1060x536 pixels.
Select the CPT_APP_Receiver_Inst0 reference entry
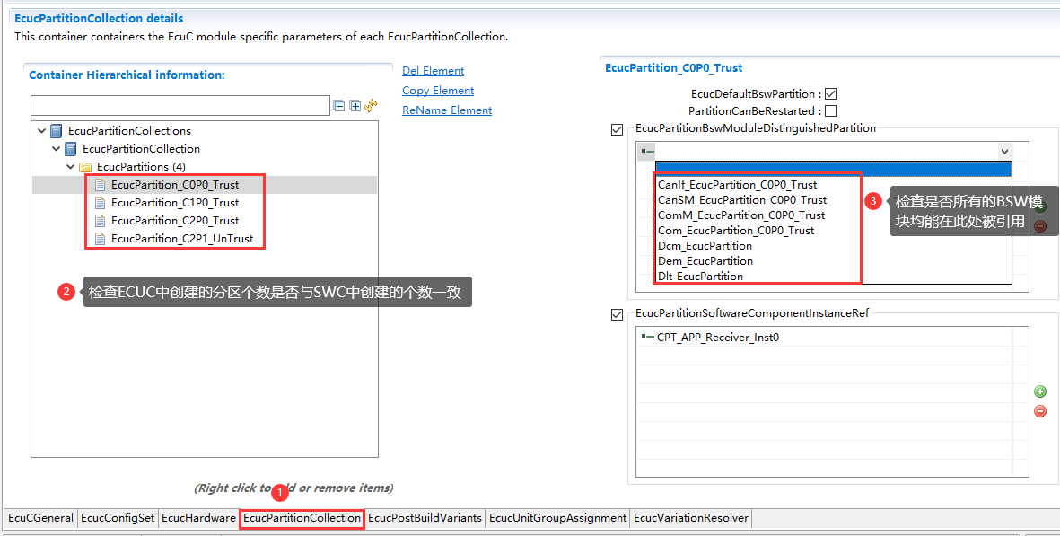coord(717,338)
